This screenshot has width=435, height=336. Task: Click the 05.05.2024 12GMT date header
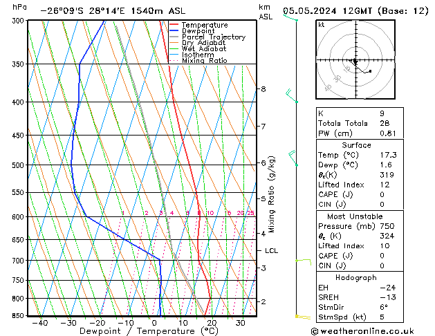coord(355,11)
